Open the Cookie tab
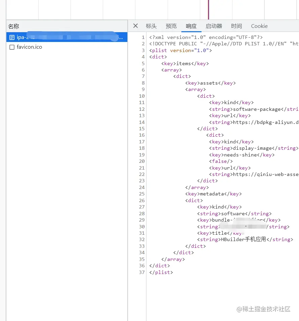Image resolution: width=299 pixels, height=321 pixels. point(259,26)
